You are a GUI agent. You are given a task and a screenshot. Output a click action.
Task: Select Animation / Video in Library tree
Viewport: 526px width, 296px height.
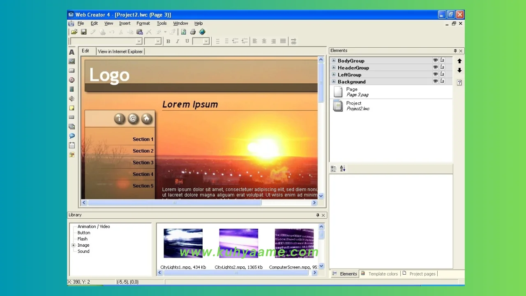click(x=94, y=227)
